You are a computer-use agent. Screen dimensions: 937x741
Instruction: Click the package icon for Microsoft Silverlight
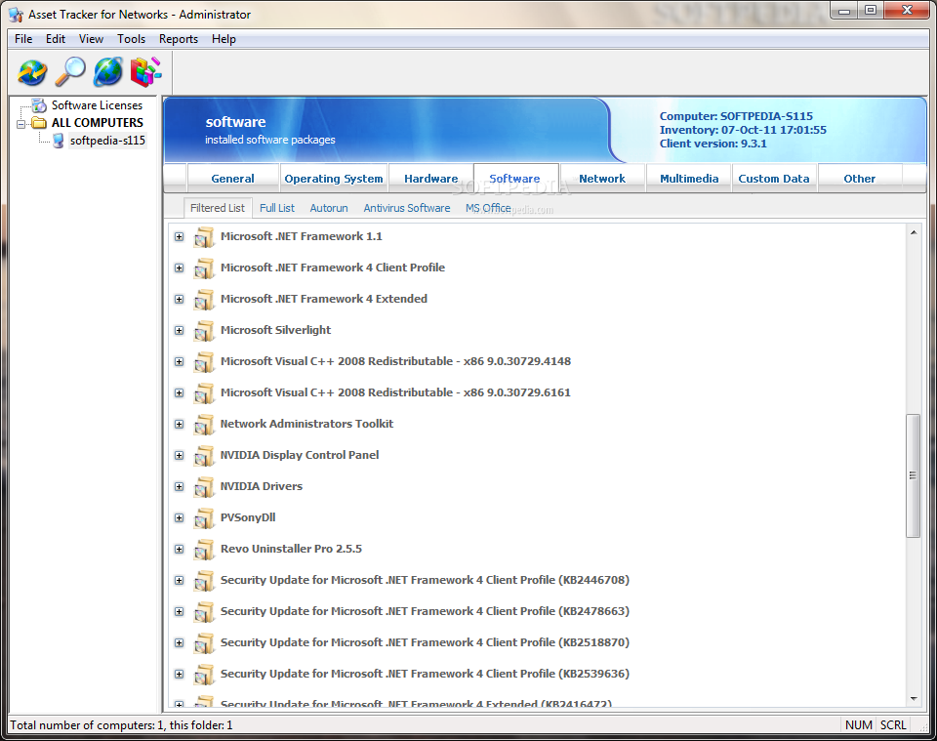point(204,330)
